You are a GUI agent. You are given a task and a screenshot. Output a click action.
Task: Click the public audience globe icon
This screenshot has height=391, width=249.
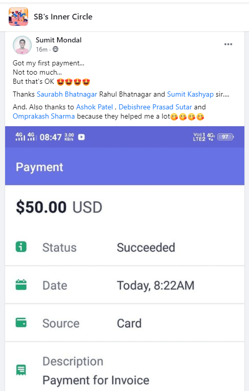(56, 50)
